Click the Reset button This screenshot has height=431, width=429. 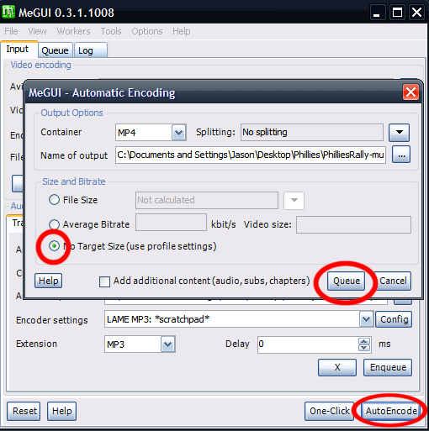(24, 411)
